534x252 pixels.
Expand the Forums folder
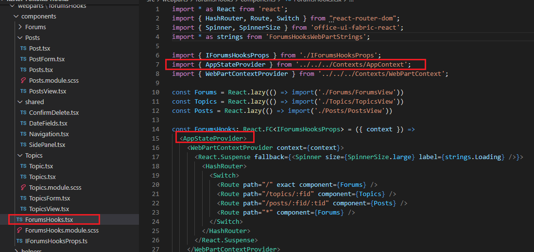pyautogui.click(x=20, y=27)
